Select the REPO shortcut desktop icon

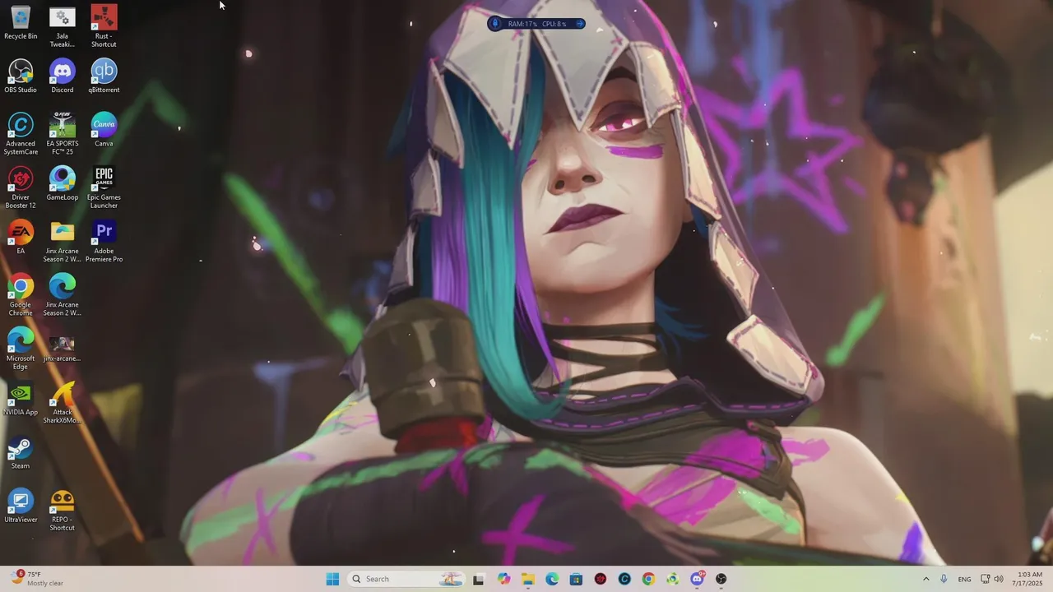(x=62, y=510)
